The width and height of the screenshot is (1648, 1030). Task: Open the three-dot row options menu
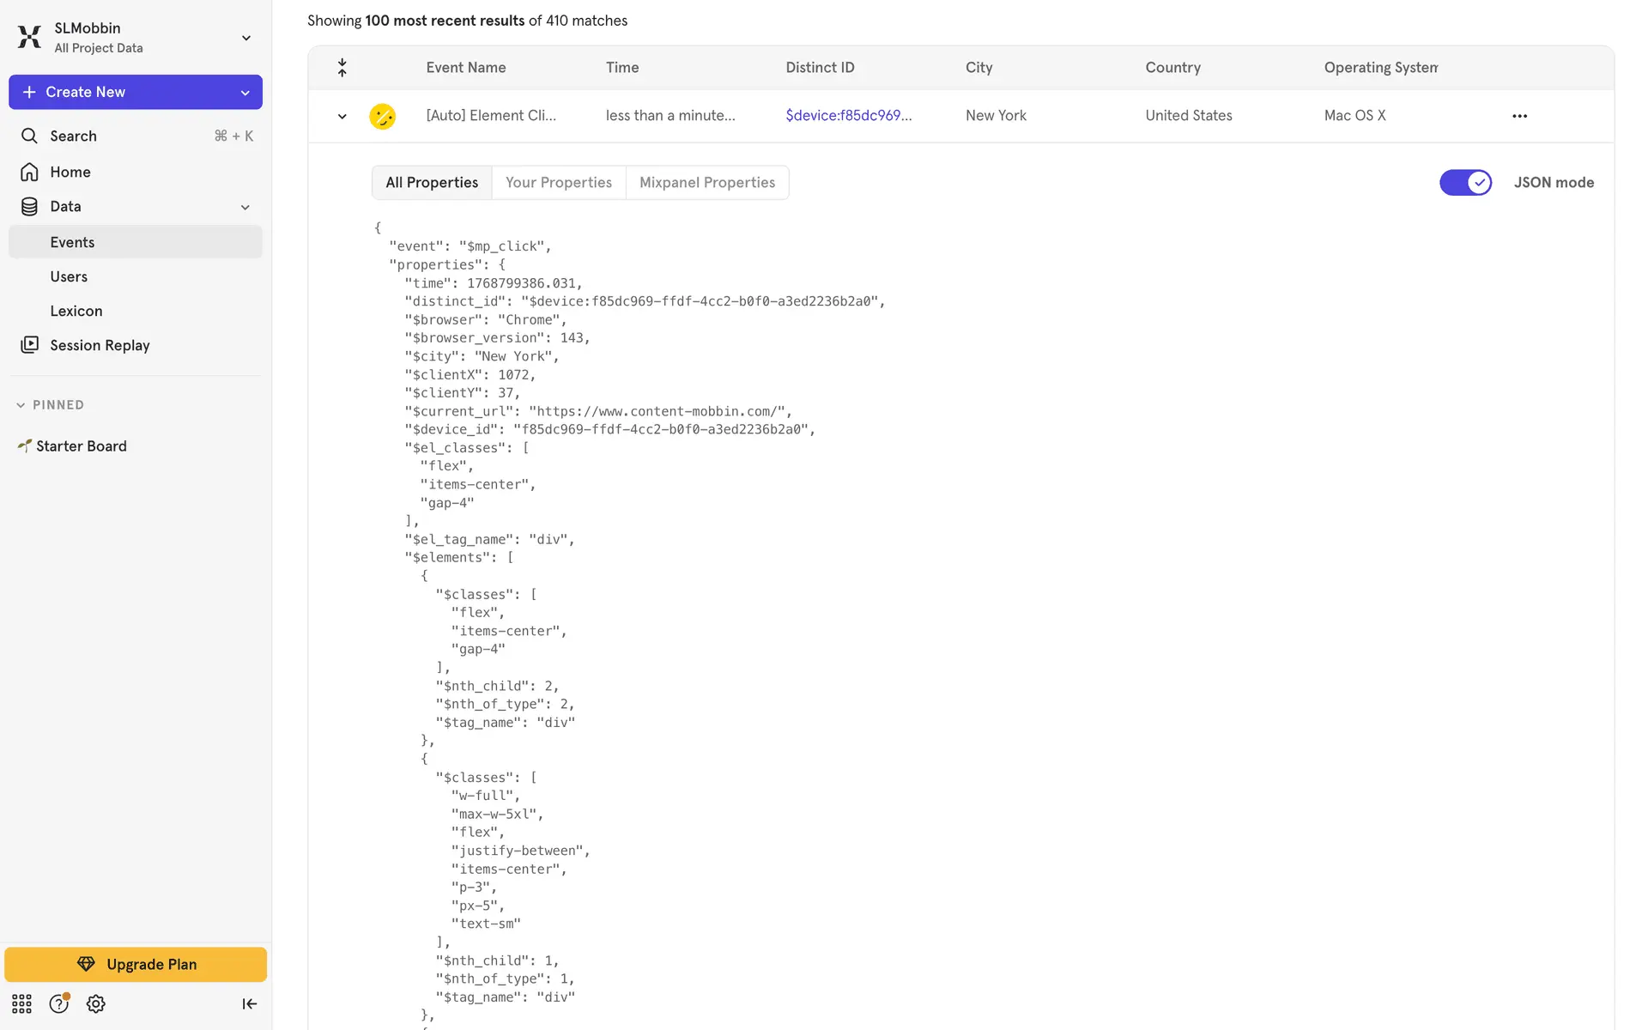click(x=1519, y=116)
